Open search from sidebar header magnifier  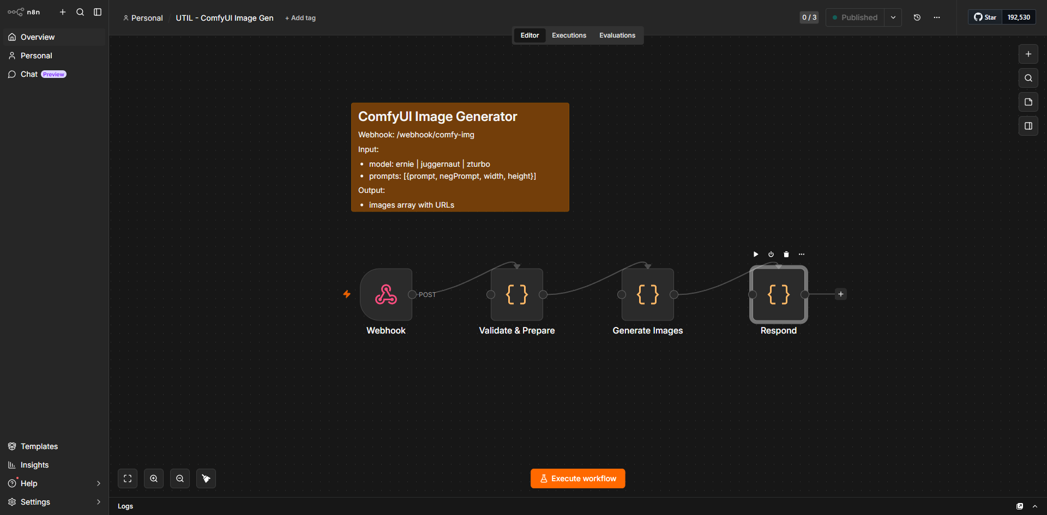(80, 12)
